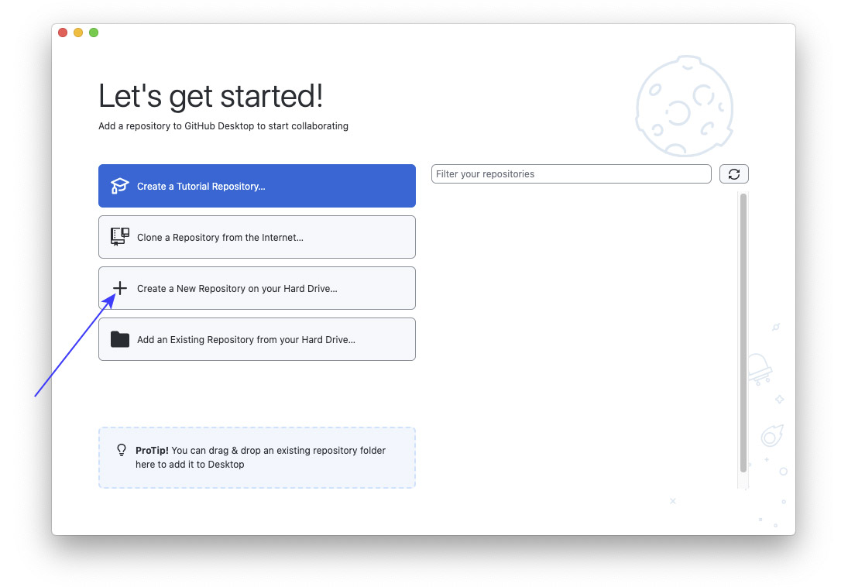Screen dimensions: 848x587
Task: Maximize the window with green button
Action: pyautogui.click(x=94, y=33)
